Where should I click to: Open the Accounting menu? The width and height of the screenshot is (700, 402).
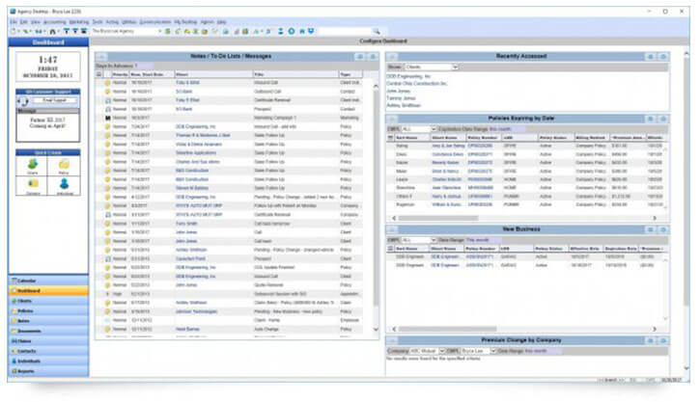point(54,22)
